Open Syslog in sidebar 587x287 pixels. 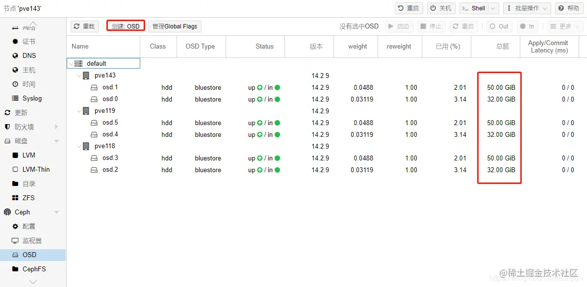(x=33, y=99)
